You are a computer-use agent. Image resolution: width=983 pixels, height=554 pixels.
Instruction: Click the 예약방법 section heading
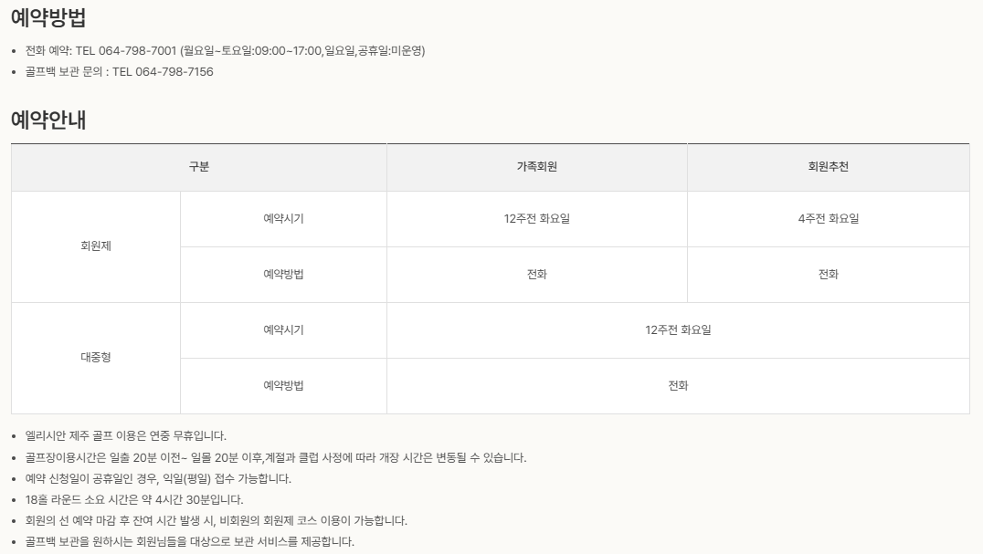pos(48,18)
